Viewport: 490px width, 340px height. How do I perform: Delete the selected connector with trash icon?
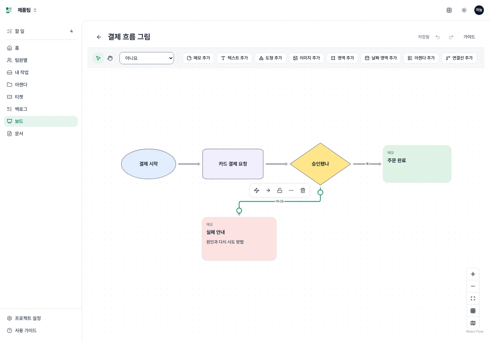tap(303, 191)
